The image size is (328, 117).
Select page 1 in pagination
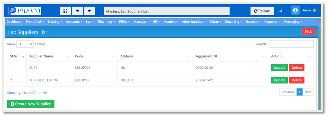click(299, 92)
